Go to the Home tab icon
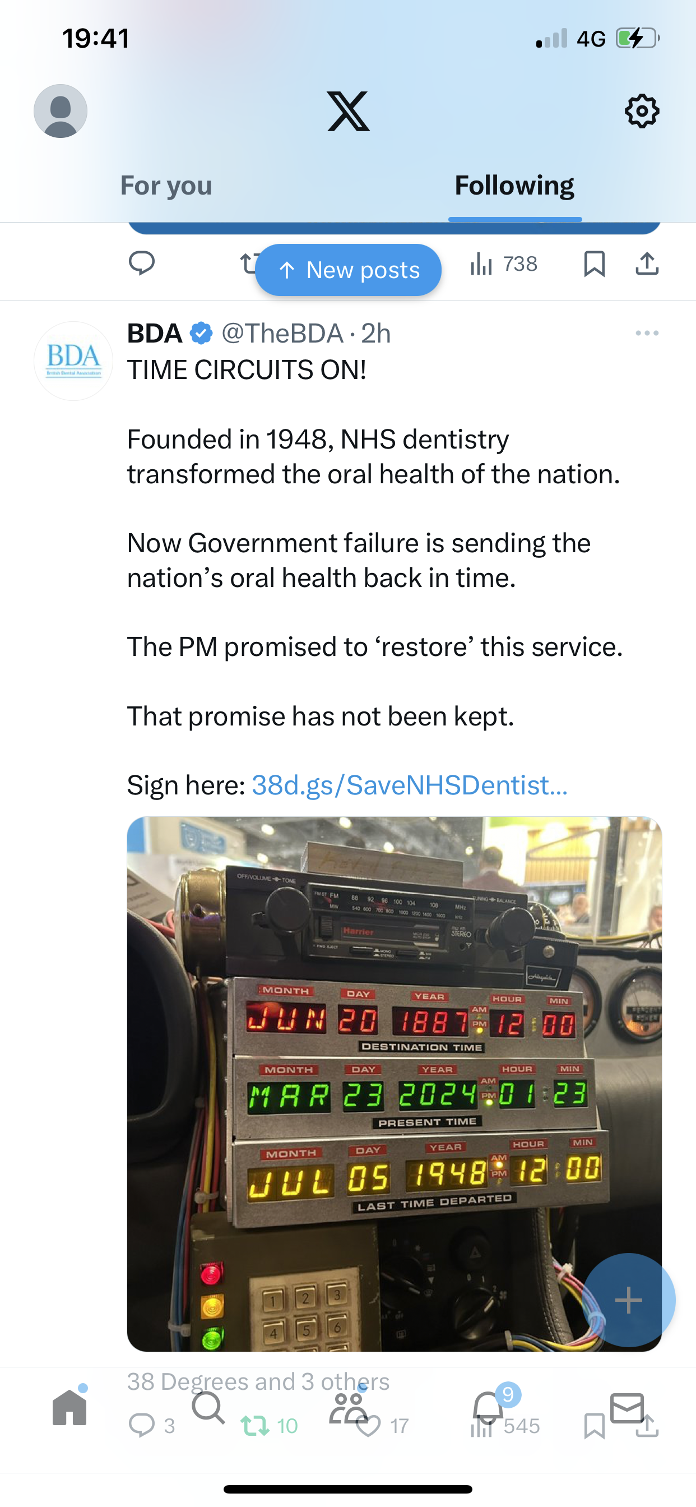Screen dimensions: 696x1507 [x=69, y=1407]
